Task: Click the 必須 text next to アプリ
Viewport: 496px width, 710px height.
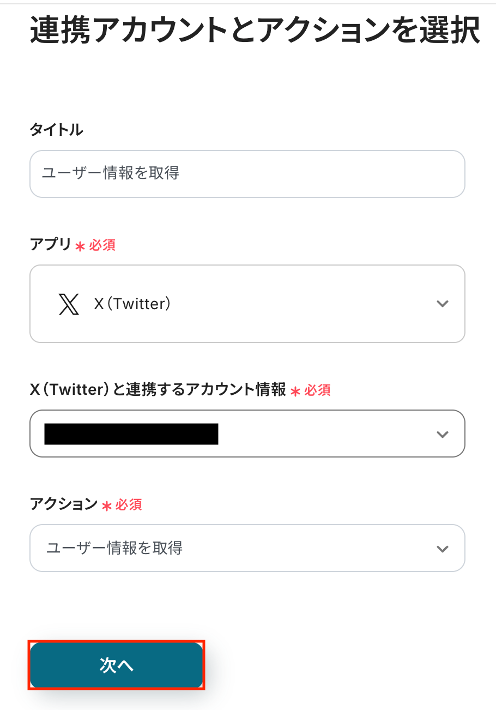Action: (102, 245)
